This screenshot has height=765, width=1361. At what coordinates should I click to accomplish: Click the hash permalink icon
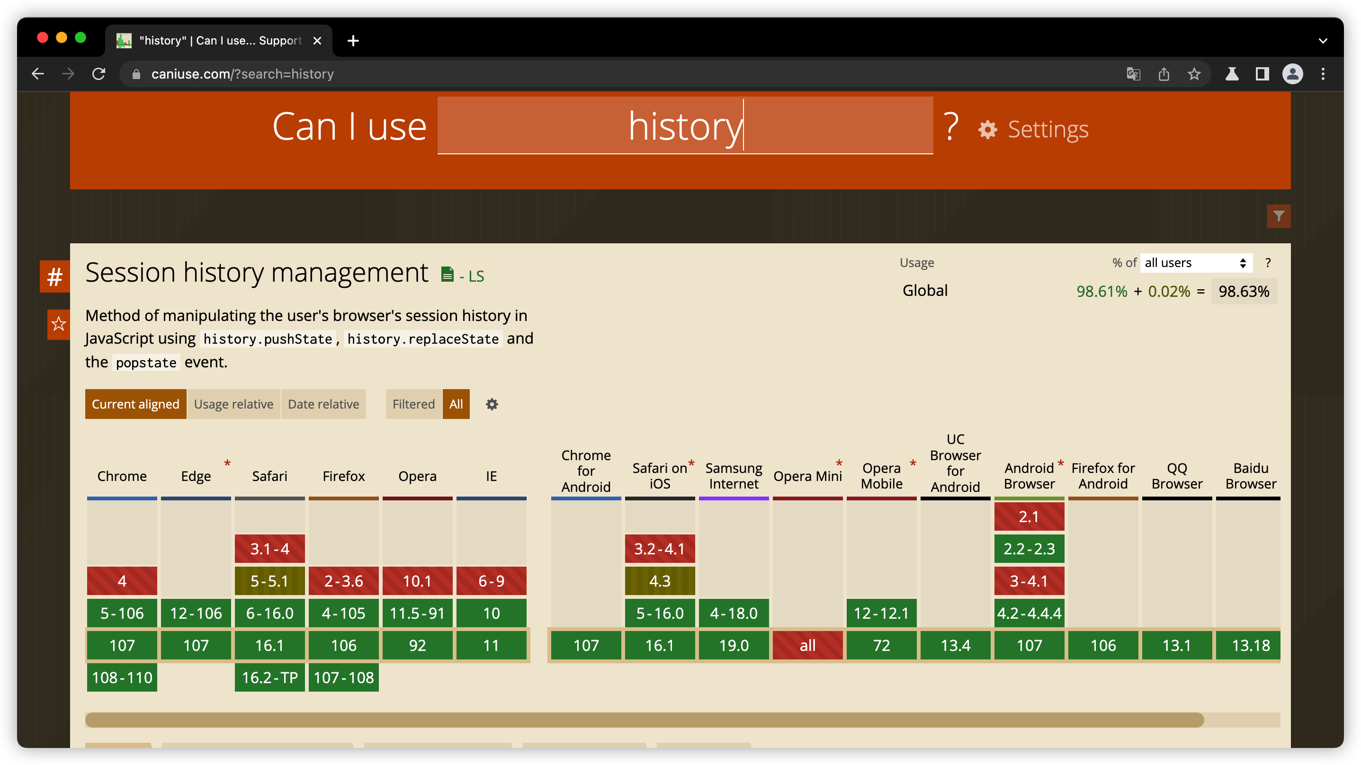[x=54, y=276]
